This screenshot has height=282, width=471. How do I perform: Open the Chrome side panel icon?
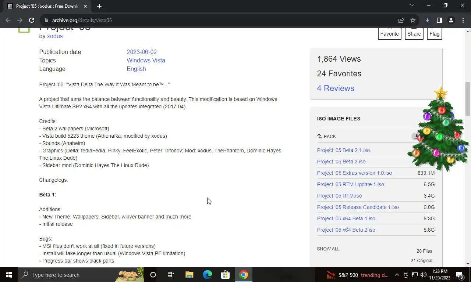click(x=439, y=20)
